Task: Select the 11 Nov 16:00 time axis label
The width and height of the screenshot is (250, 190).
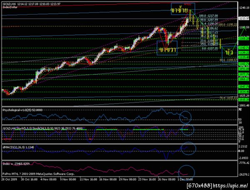Action: click(x=88, y=180)
